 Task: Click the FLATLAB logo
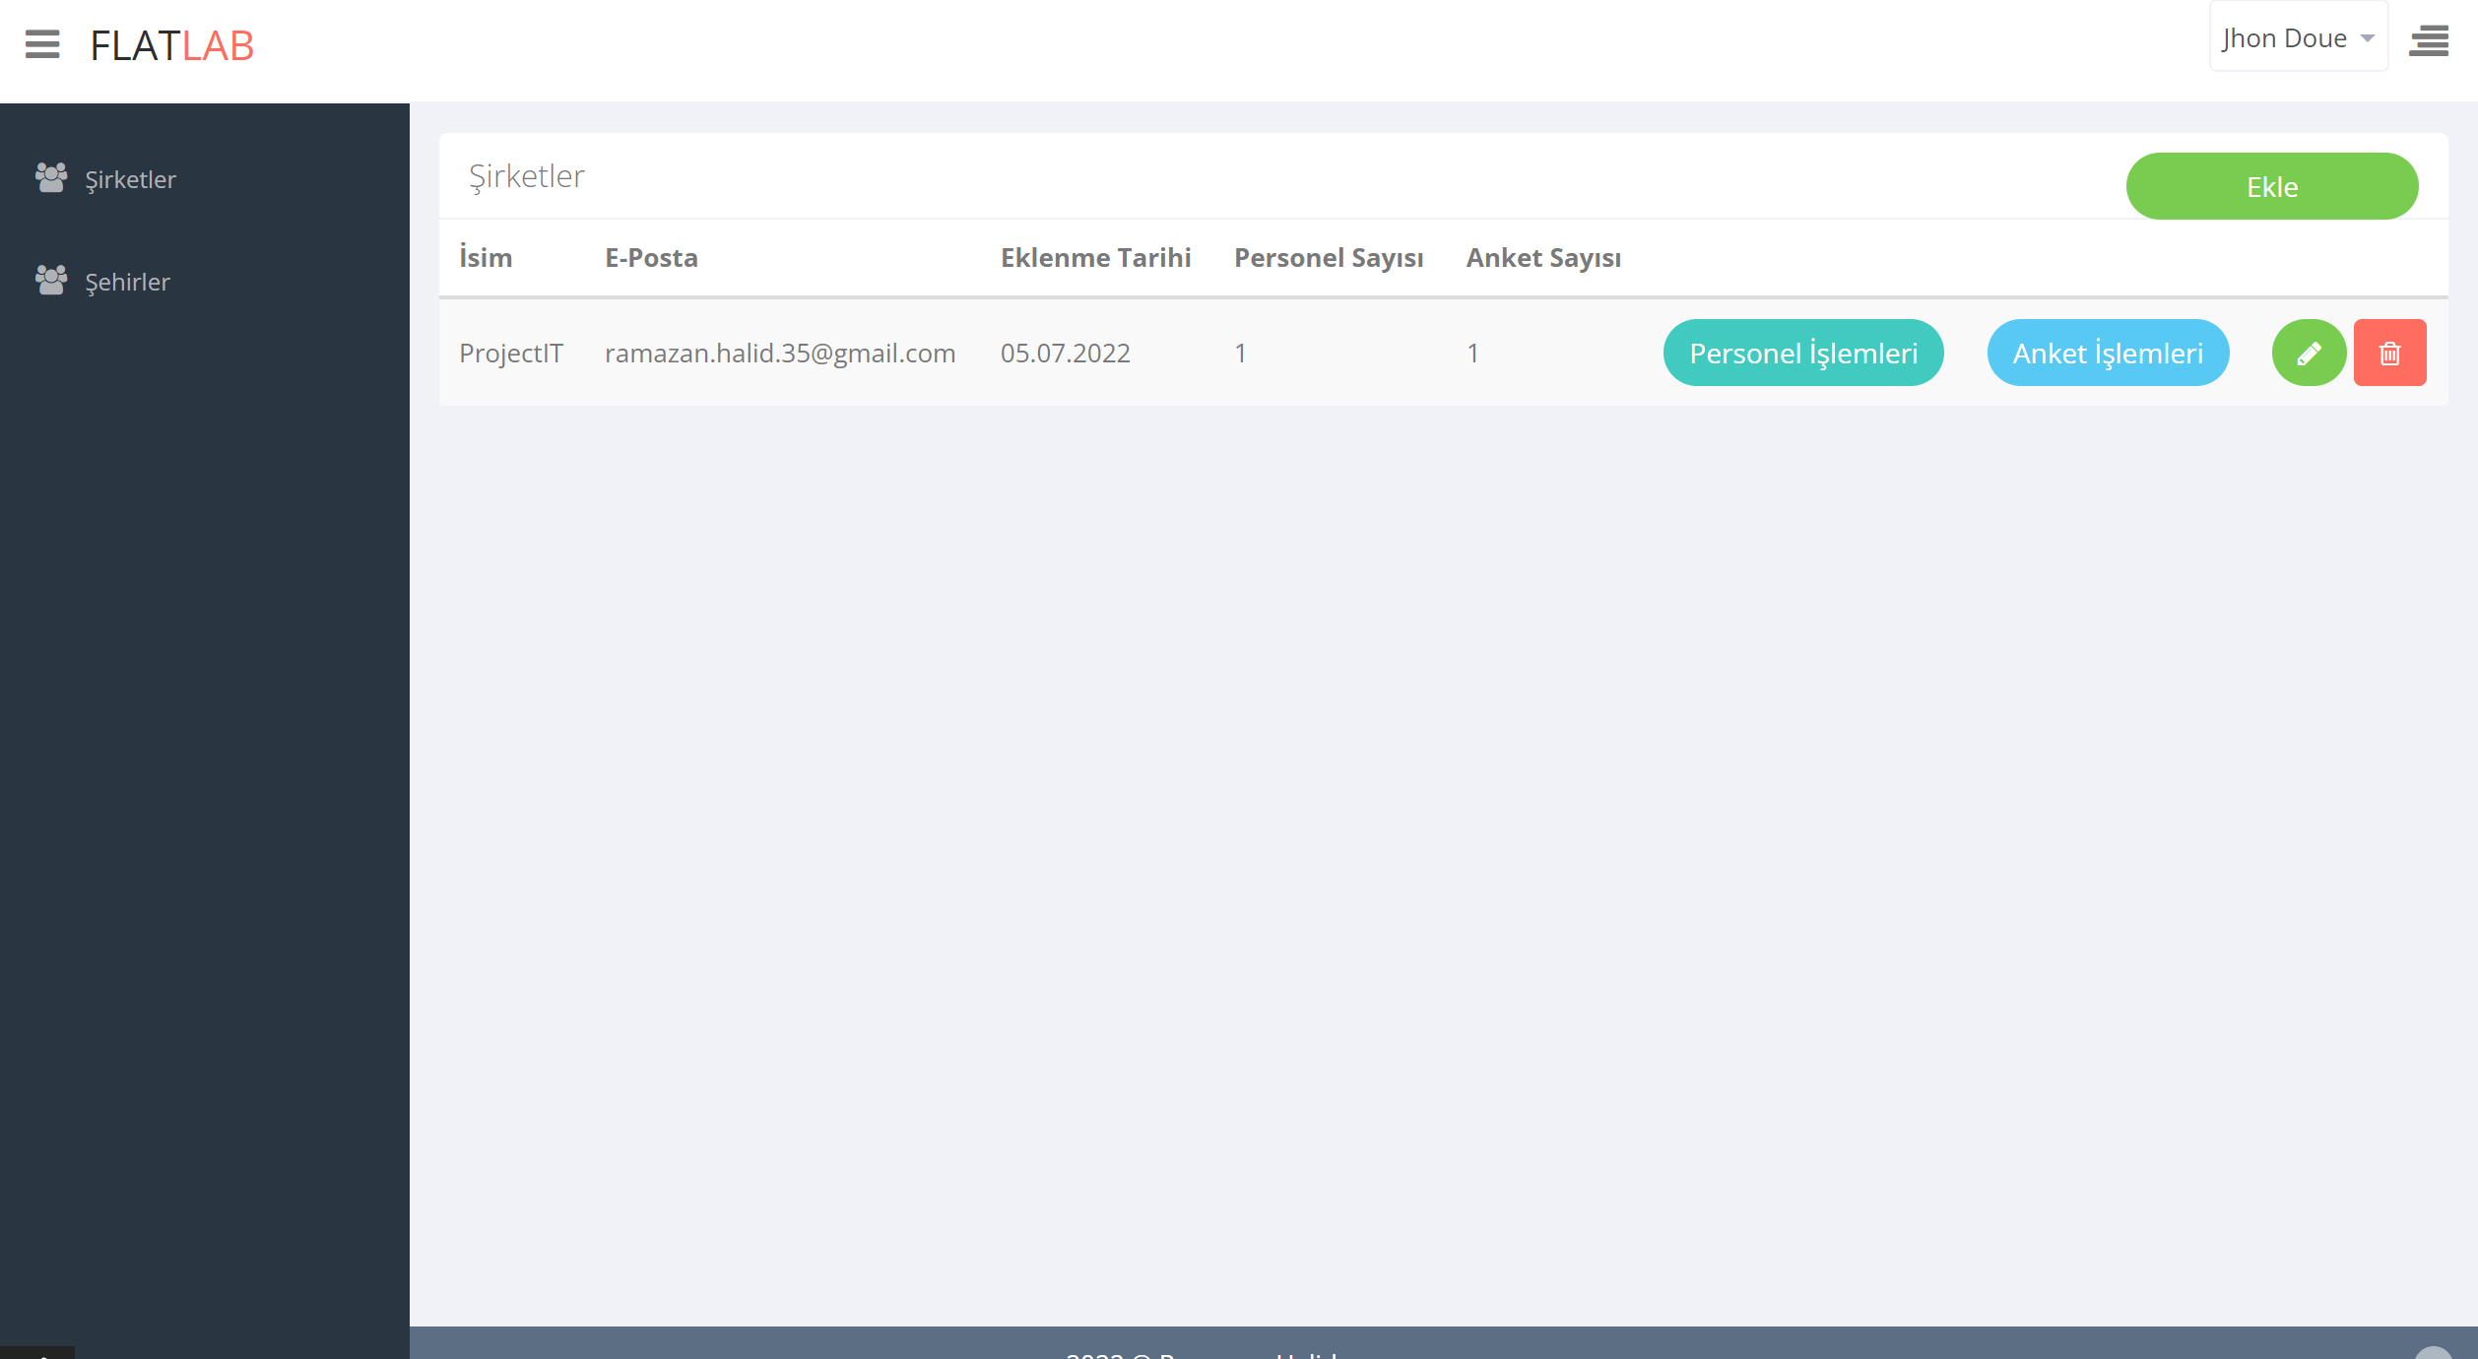click(x=171, y=45)
